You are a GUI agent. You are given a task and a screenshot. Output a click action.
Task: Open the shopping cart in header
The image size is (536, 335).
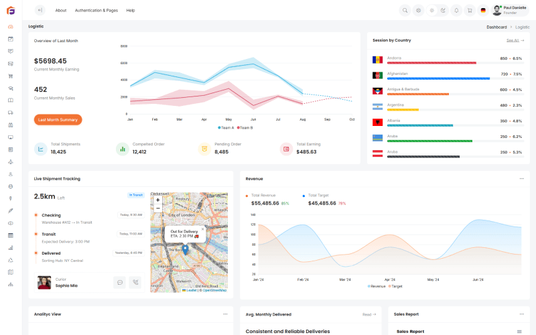[x=469, y=10]
